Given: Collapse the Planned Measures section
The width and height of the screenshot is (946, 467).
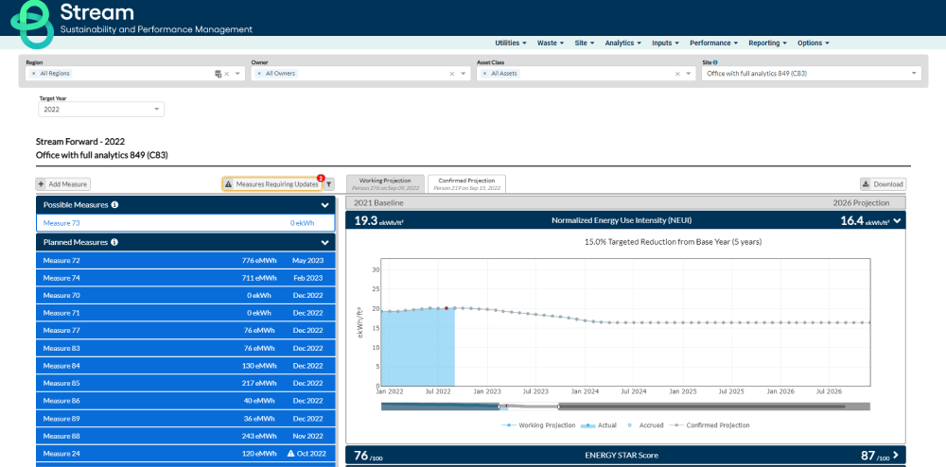Looking at the screenshot, I should (325, 243).
